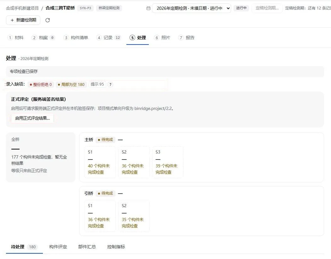The image size is (331, 259).
Task: Switch to the 报告 step tab
Action: pyautogui.click(x=186, y=38)
